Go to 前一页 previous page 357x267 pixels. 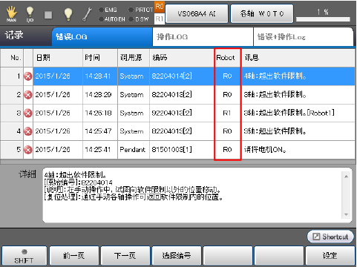pyautogui.click(x=74, y=256)
